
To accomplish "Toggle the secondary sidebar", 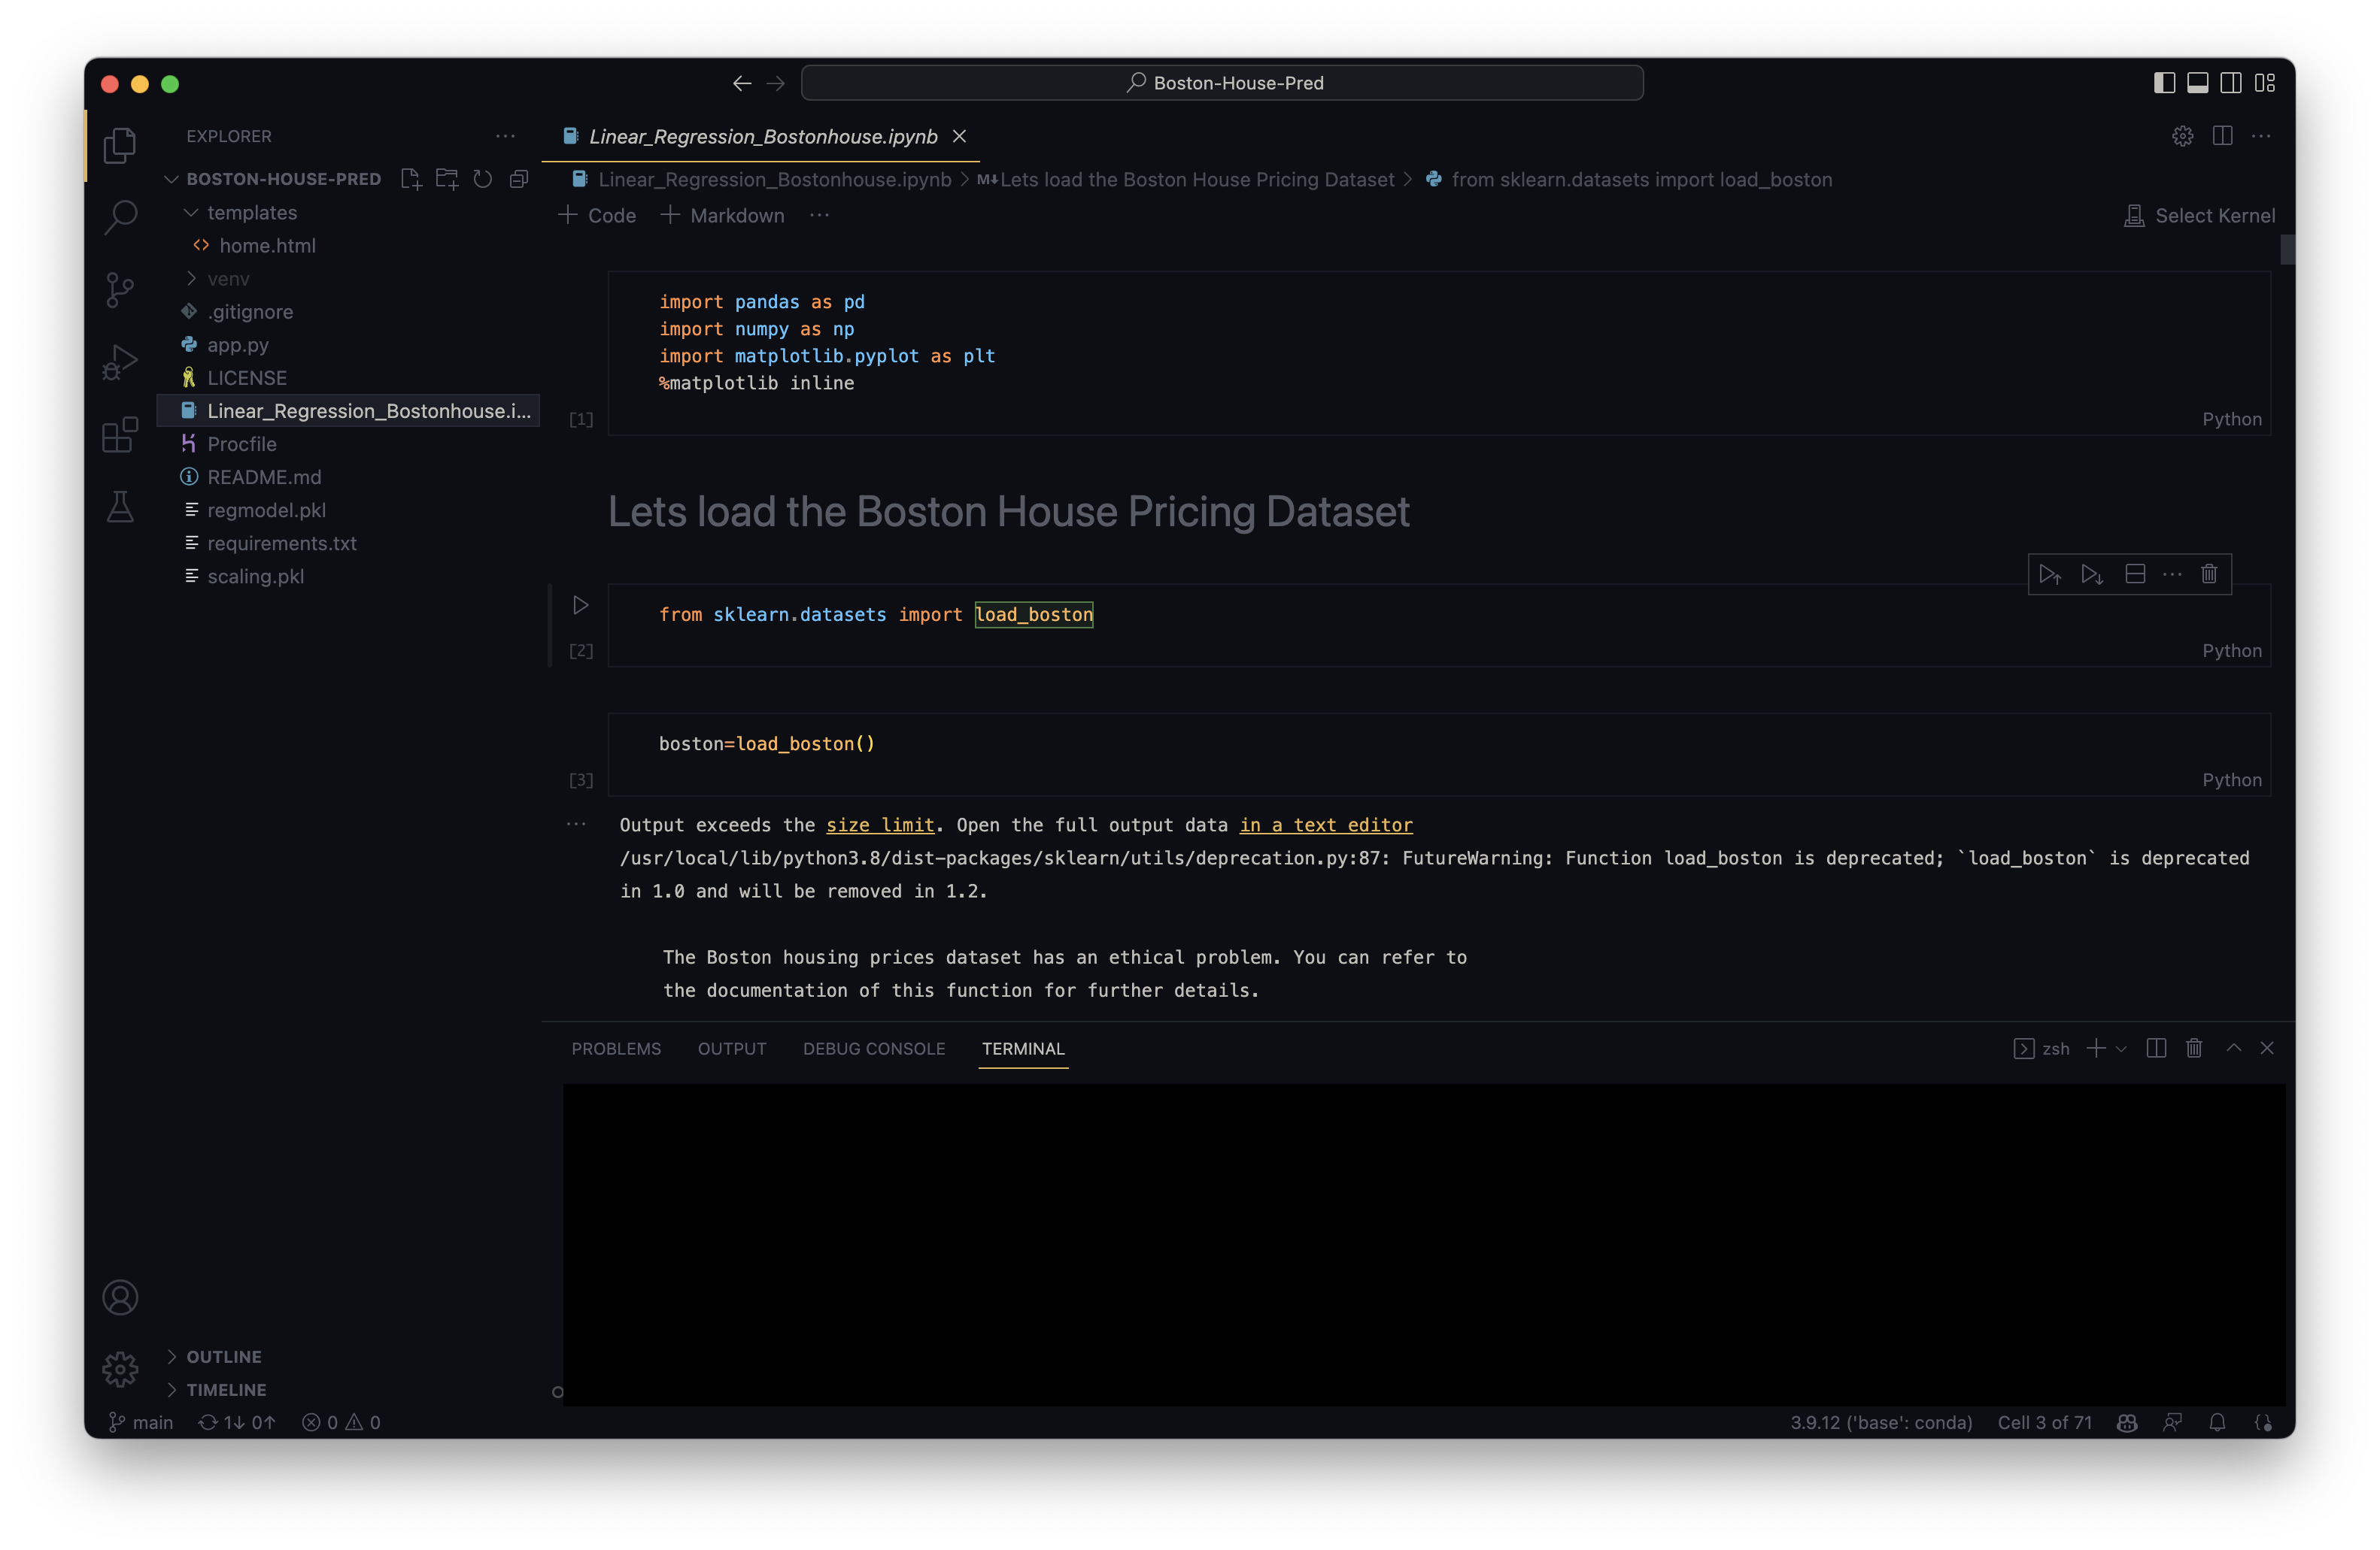I will coord(2230,83).
